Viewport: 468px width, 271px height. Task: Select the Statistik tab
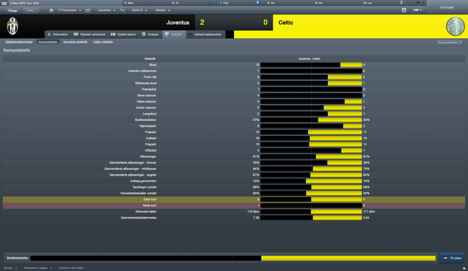tap(173, 35)
